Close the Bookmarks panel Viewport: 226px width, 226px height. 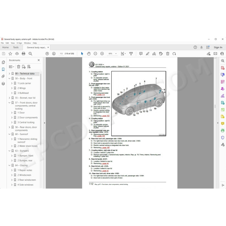[x=39, y=60]
